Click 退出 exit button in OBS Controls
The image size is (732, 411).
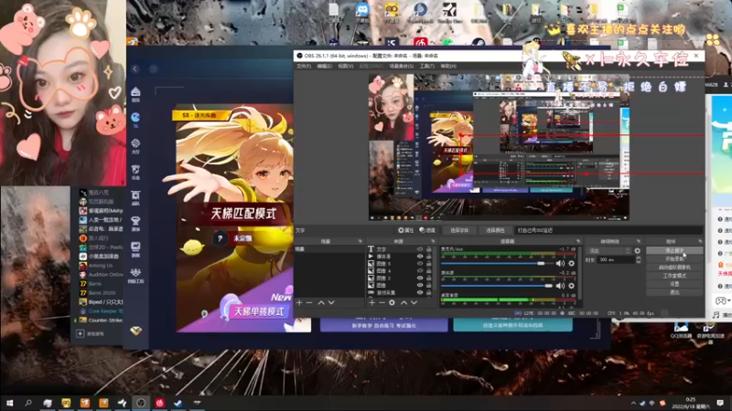click(674, 292)
